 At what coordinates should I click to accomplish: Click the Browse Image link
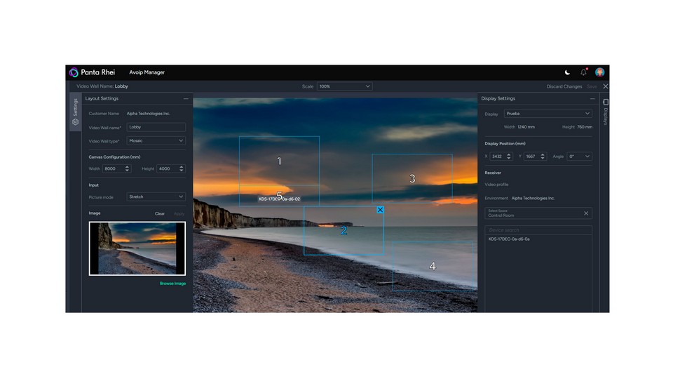click(172, 283)
